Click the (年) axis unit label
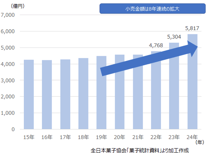Screen dimensions: 208x153 coord(200,142)
